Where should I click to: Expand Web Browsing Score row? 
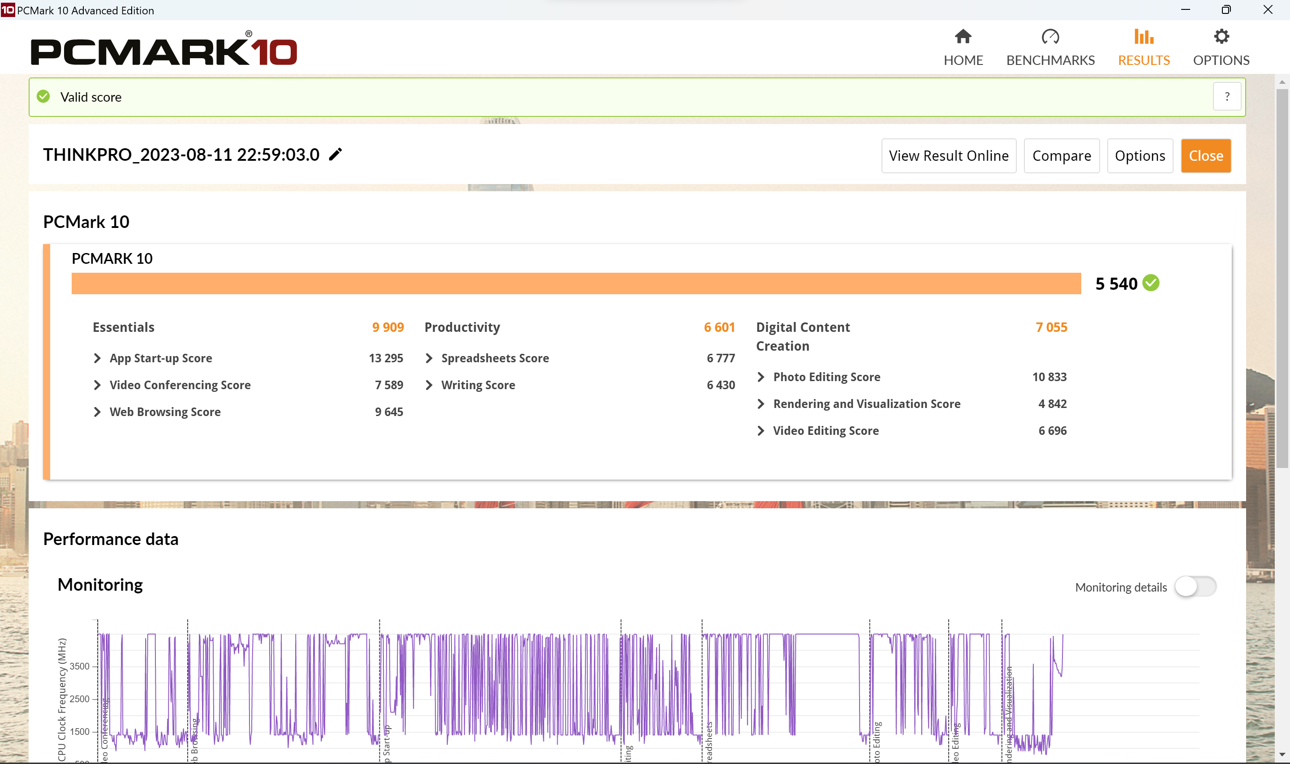pyautogui.click(x=97, y=412)
